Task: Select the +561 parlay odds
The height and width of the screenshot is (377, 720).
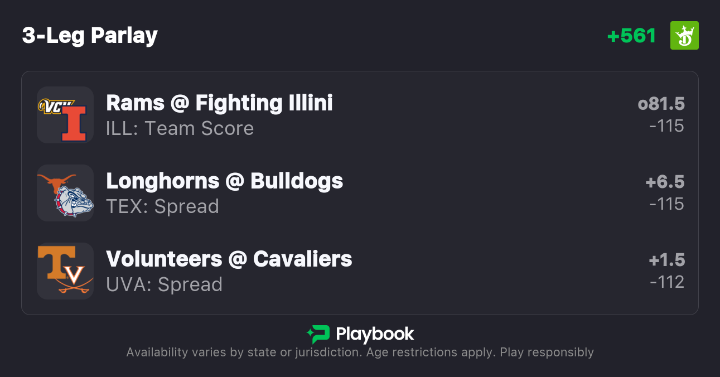Action: pyautogui.click(x=631, y=36)
